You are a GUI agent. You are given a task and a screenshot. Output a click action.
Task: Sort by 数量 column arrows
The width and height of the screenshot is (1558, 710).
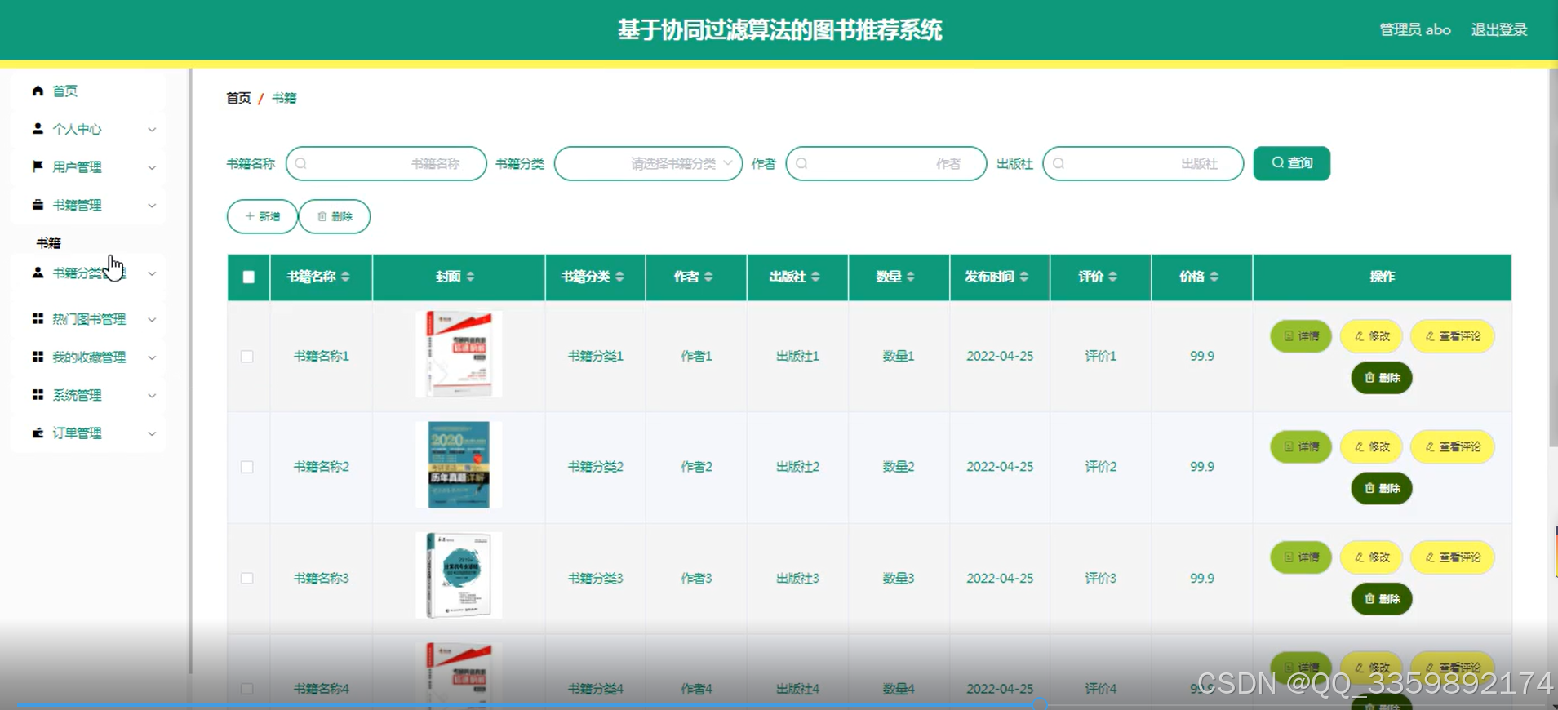point(910,277)
